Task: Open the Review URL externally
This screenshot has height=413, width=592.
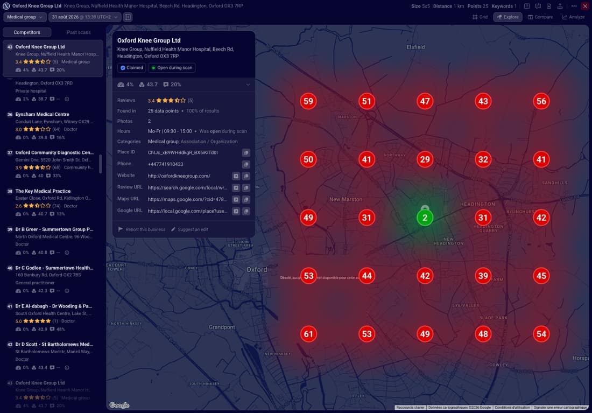Action: [x=236, y=188]
